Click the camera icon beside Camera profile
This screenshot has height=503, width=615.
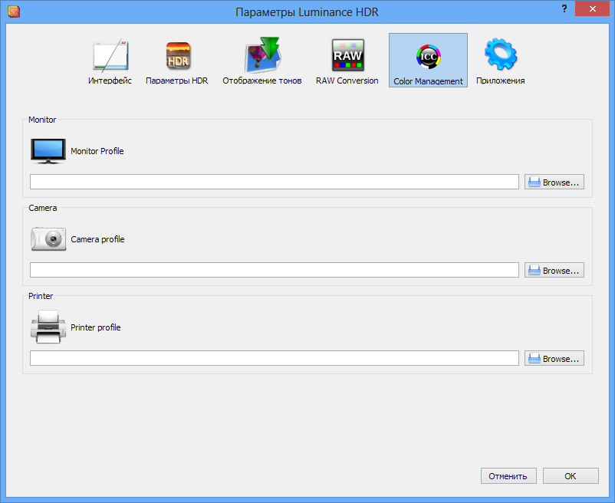pos(48,239)
